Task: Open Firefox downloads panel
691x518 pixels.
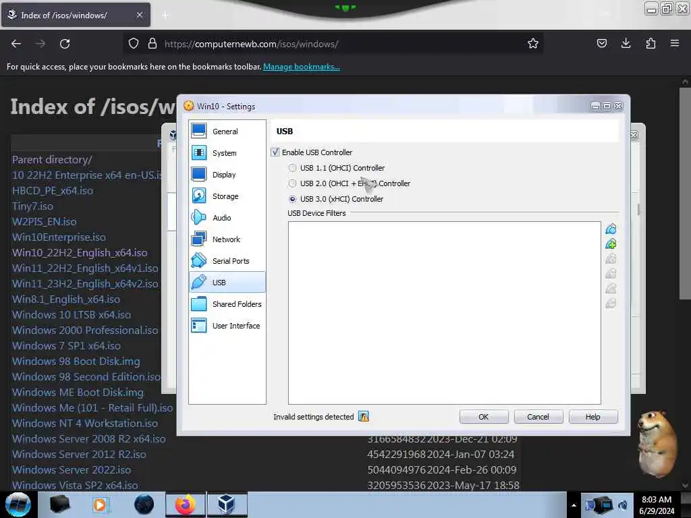Action: [x=626, y=44]
